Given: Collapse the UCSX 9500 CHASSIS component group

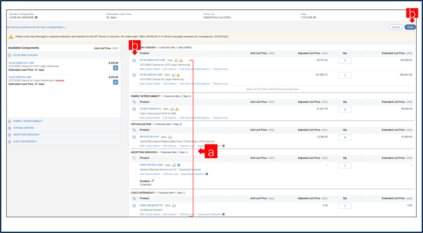Looking at the screenshot, I should pyautogui.click(x=9, y=55).
